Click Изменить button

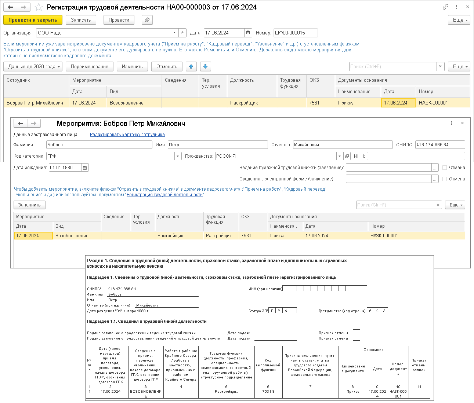pyautogui.click(x=132, y=66)
